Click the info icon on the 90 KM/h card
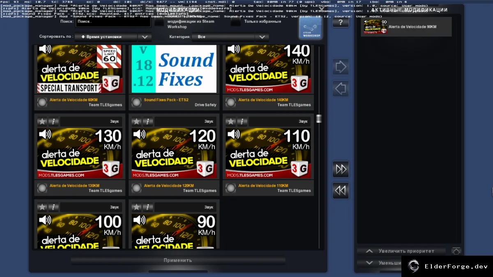The width and height of the screenshot is (493, 277). tap(147, 207)
